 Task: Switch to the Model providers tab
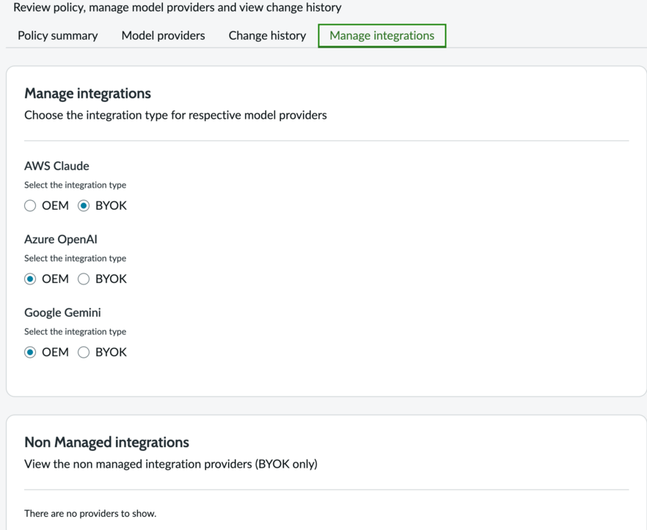163,35
